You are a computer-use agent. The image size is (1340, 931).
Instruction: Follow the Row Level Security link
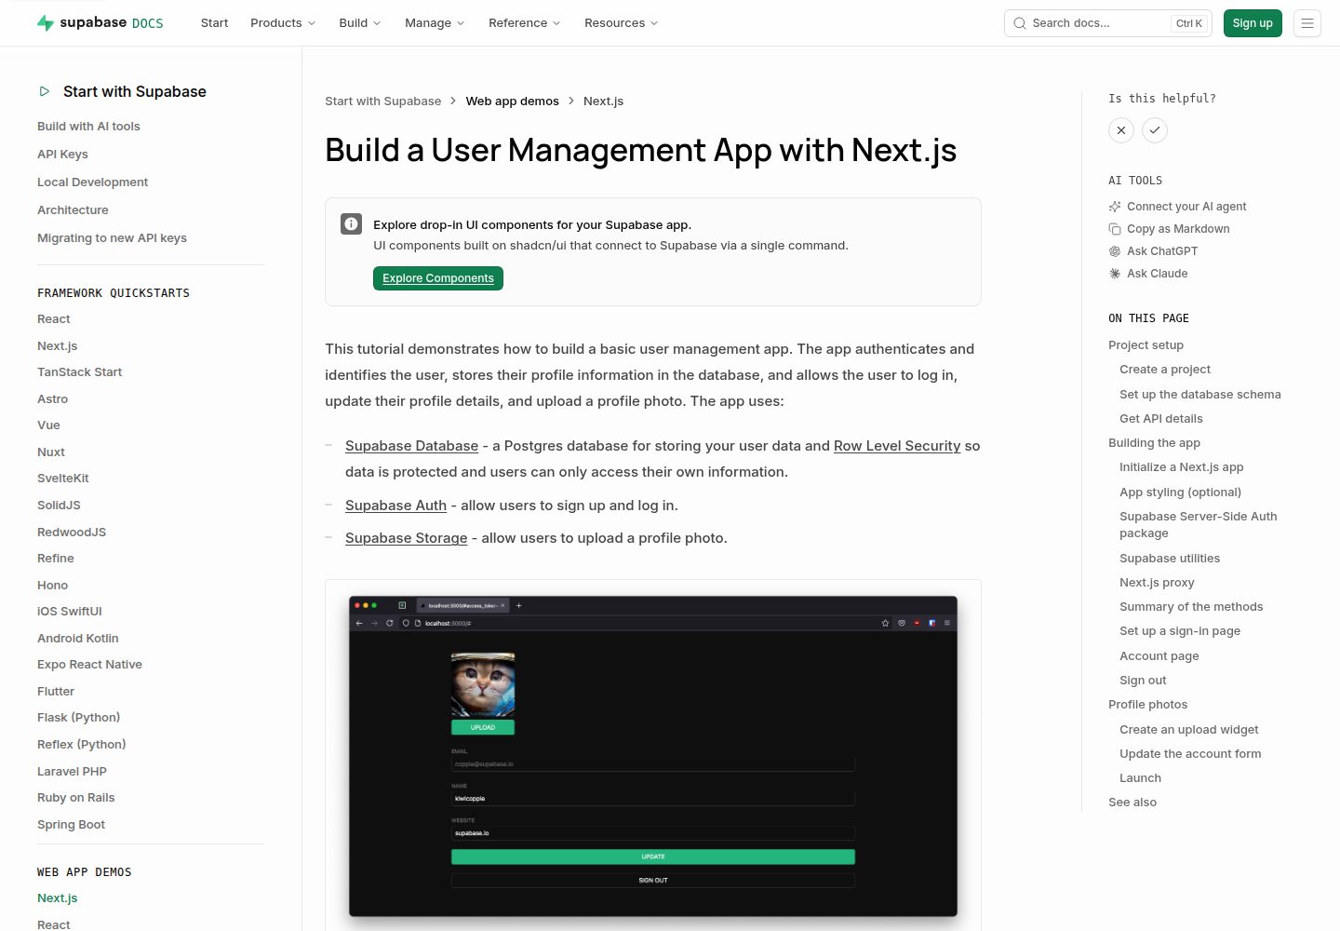point(897,446)
